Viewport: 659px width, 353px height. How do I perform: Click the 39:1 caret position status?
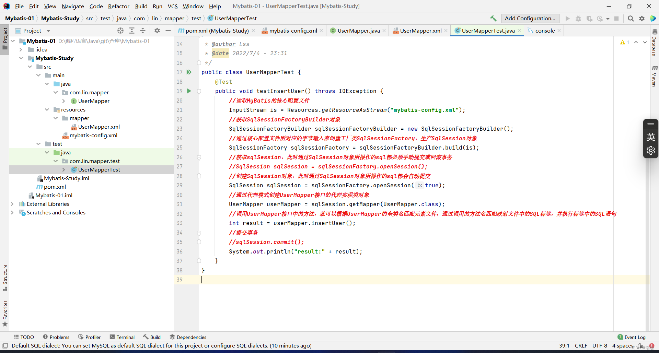(x=564, y=345)
